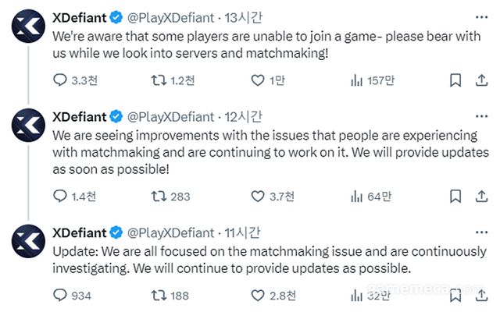Open more options on the 11시간 tweet

click(x=481, y=232)
